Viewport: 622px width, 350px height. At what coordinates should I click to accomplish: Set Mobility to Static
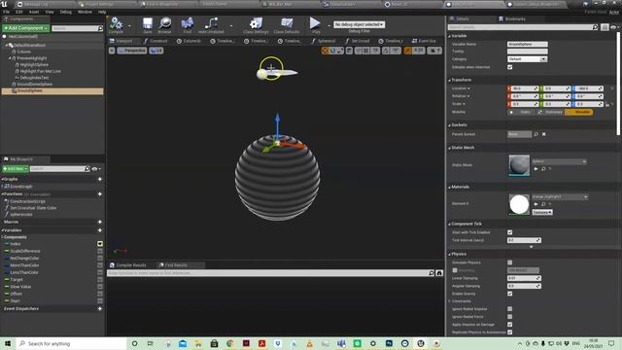[x=521, y=113]
